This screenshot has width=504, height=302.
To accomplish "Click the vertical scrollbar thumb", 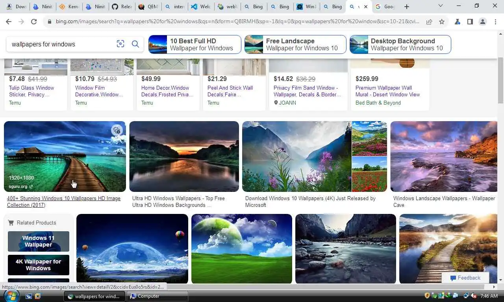I will tap(500, 80).
